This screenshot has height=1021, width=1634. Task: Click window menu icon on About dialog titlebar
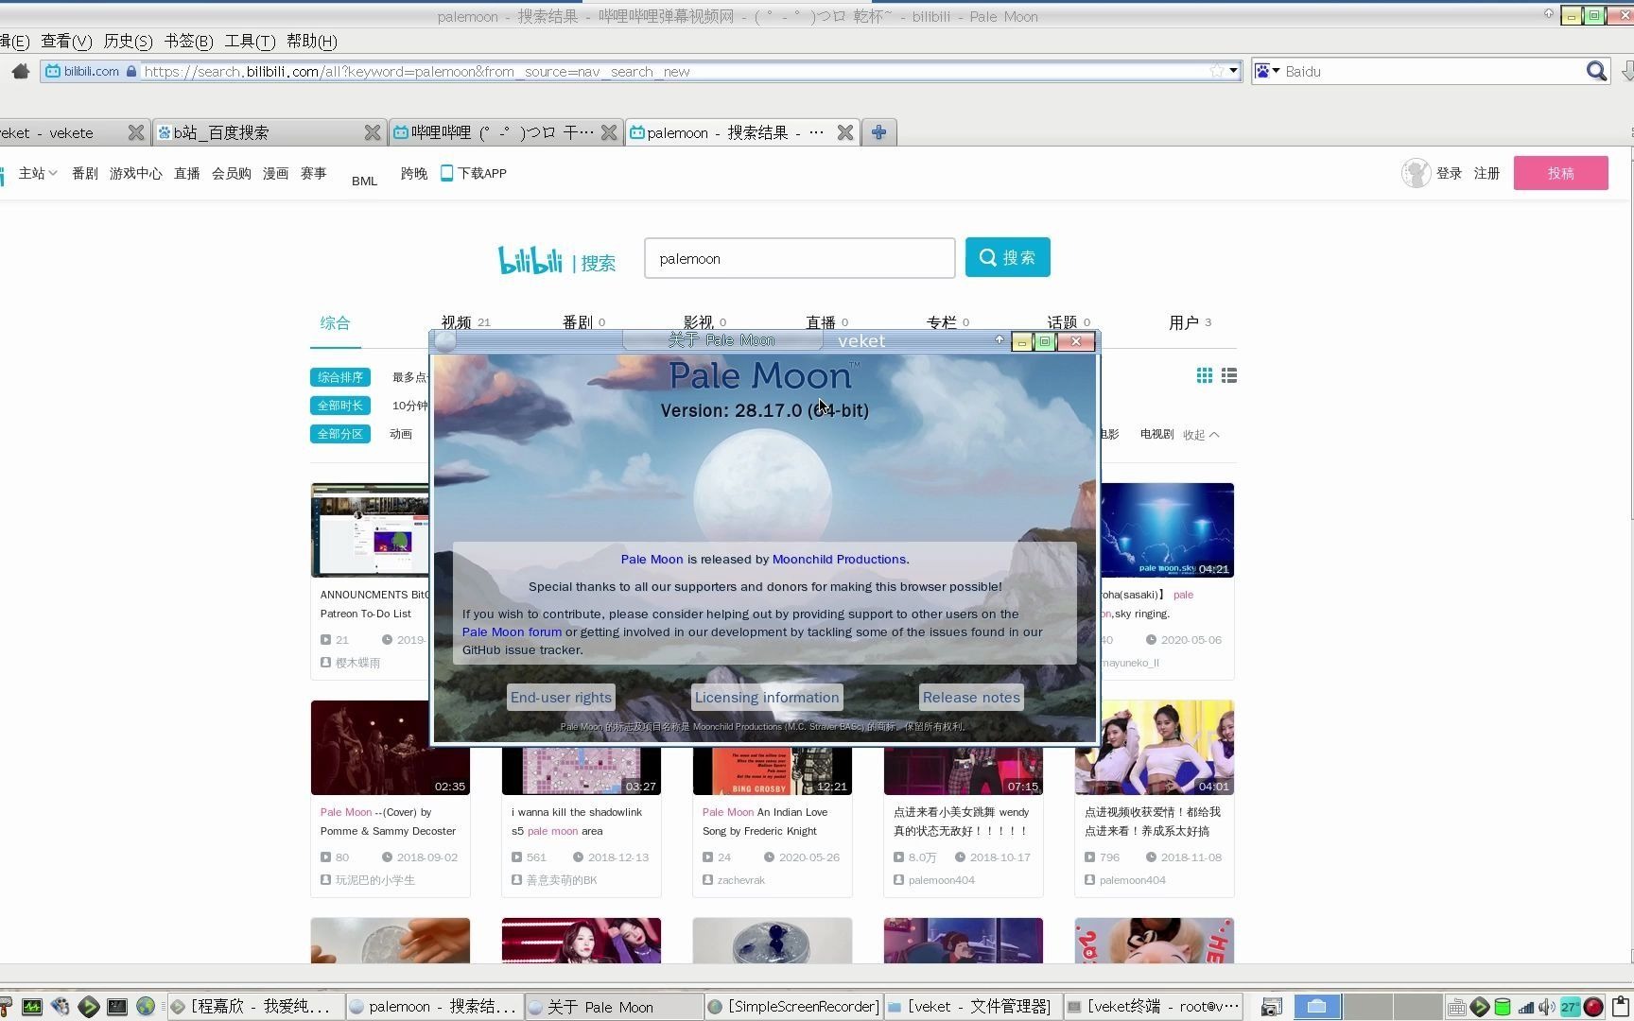point(445,341)
